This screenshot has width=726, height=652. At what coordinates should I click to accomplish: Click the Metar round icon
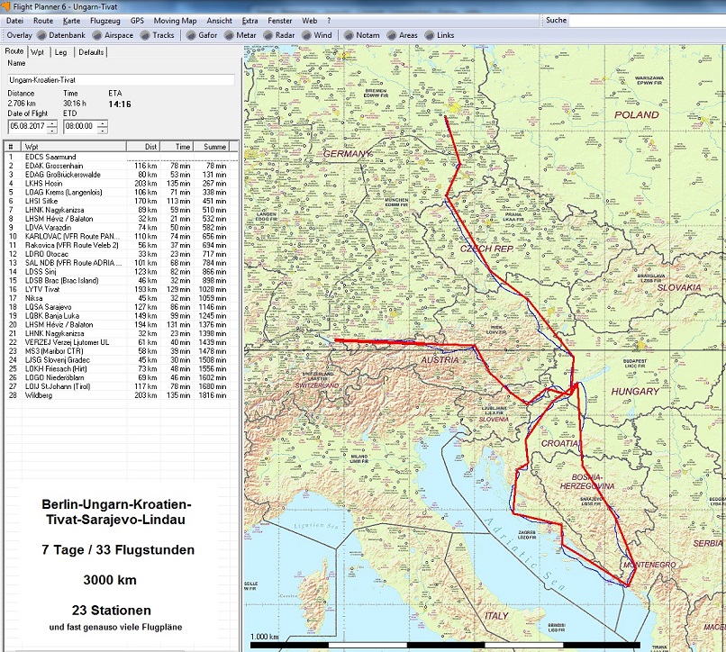pos(228,35)
